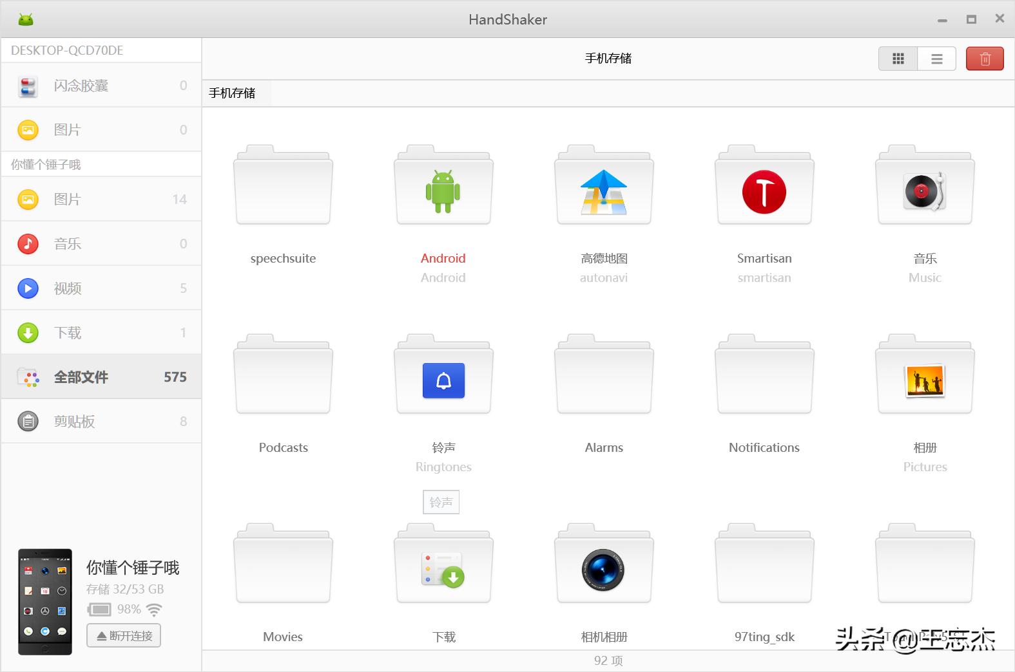
Task: Click the 手机存储 breadcrumb path
Action: [232, 93]
